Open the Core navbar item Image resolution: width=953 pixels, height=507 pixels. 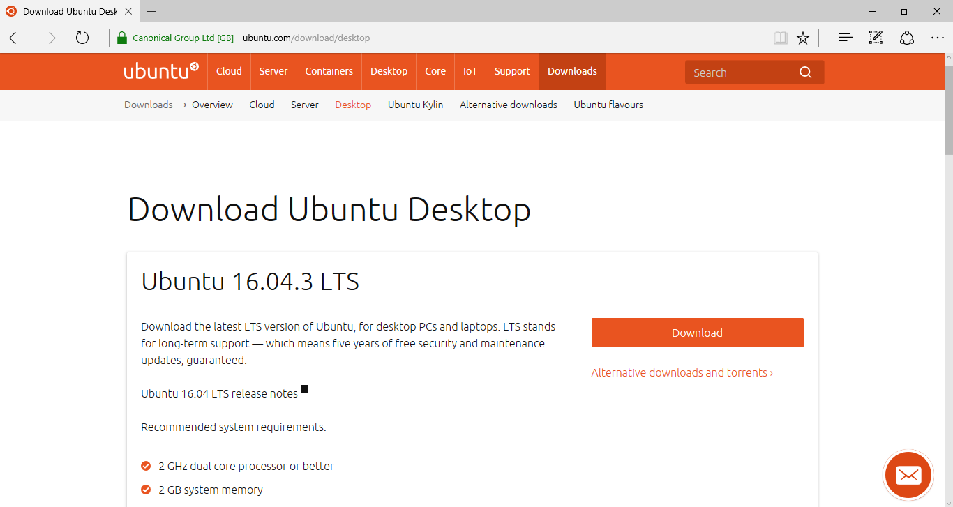click(x=435, y=71)
